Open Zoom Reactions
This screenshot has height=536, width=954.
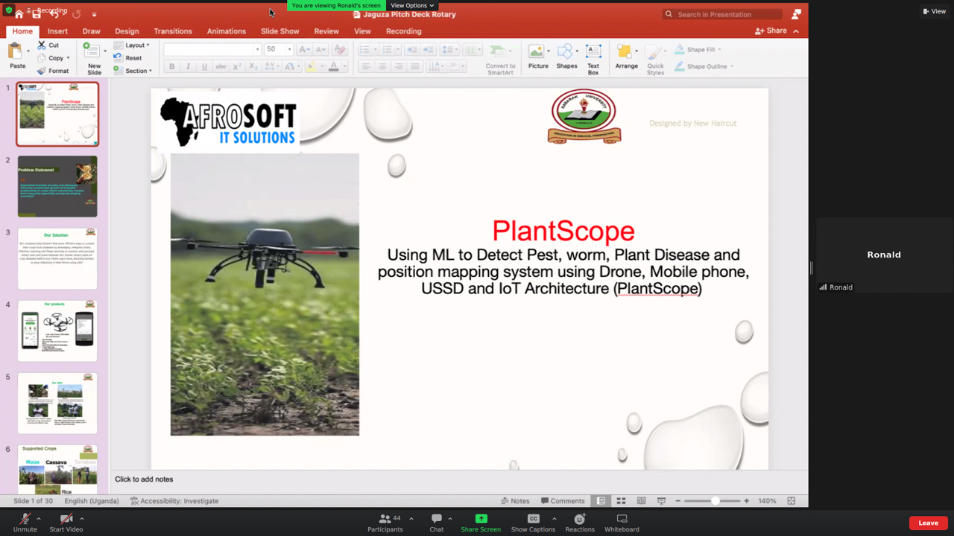tap(580, 523)
